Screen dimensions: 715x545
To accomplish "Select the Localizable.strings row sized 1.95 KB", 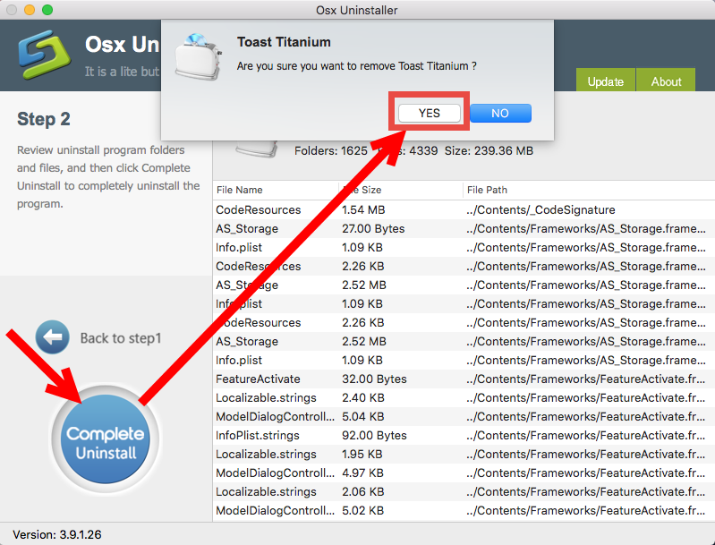I will point(464,455).
